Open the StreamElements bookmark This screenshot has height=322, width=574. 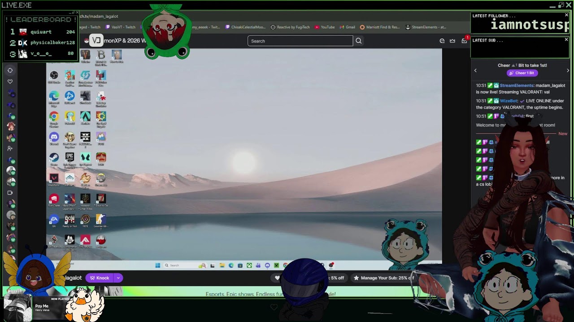click(426, 27)
